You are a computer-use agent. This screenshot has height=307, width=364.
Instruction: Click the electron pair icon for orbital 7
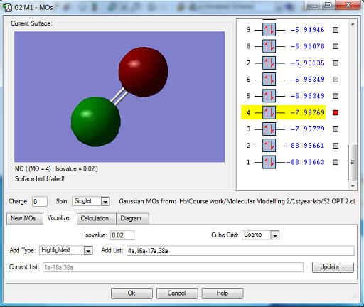click(269, 63)
